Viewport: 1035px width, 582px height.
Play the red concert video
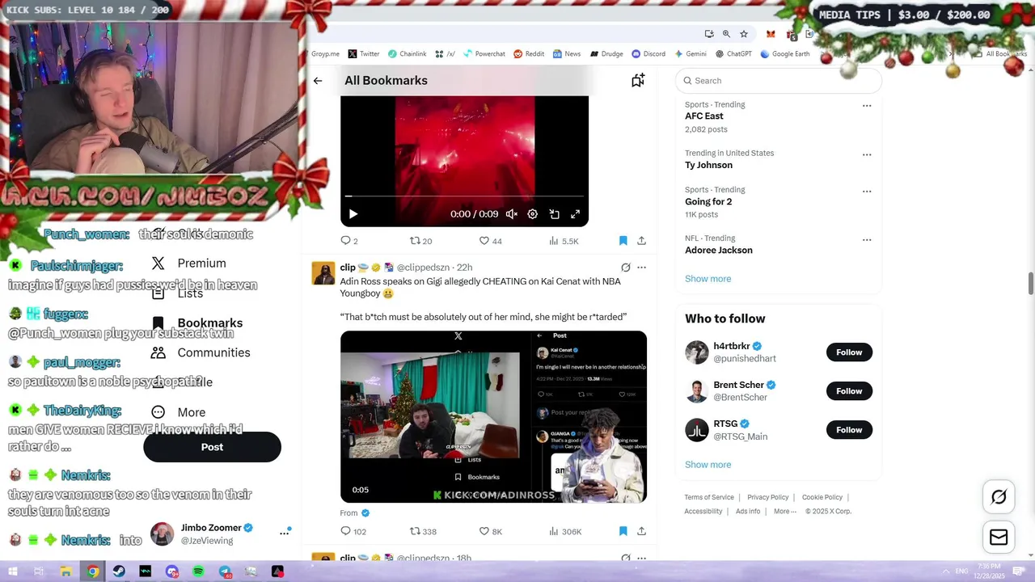coord(353,214)
